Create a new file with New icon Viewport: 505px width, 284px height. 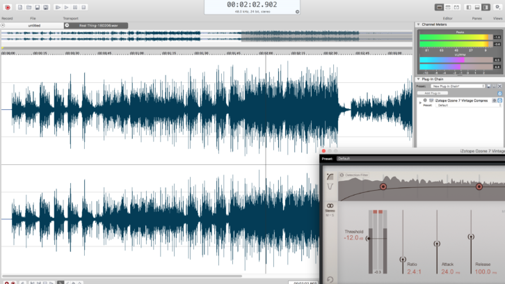click(20, 7)
